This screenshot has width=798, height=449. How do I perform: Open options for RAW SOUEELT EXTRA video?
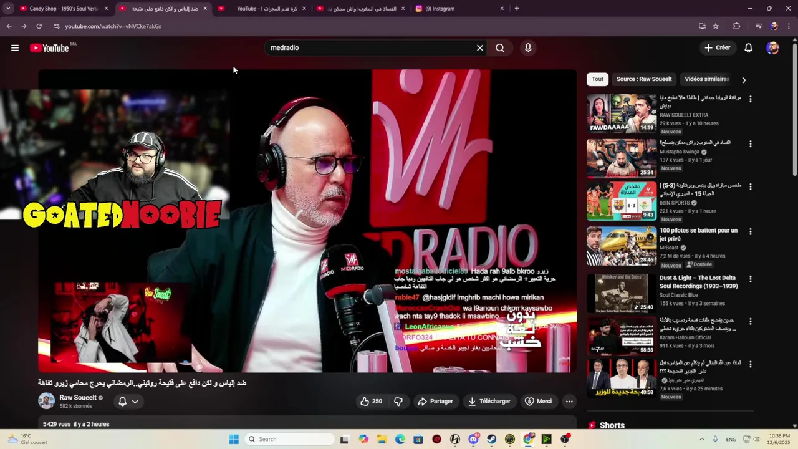[751, 99]
